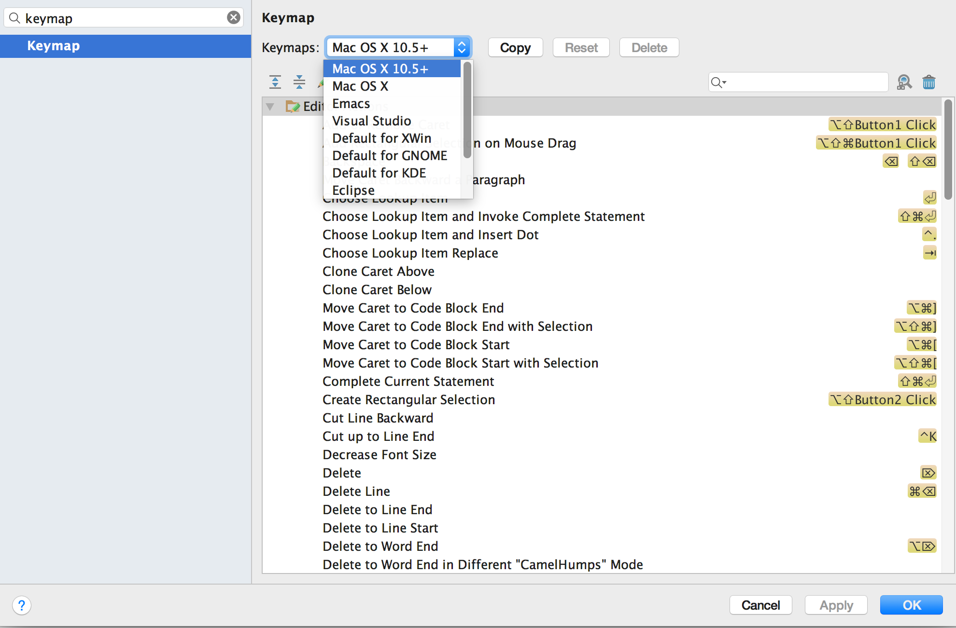Click the Editor Actions folder icon
The image size is (956, 628).
tap(293, 106)
